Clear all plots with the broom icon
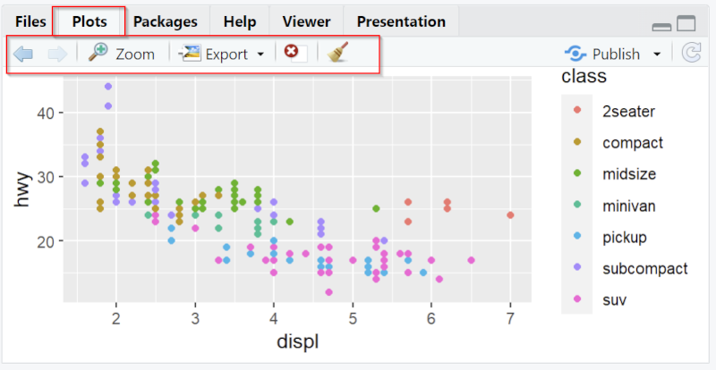The width and height of the screenshot is (716, 370). coord(338,52)
